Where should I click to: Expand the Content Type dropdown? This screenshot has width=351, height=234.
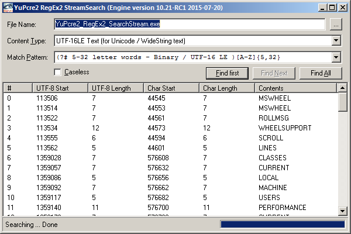coord(336,41)
